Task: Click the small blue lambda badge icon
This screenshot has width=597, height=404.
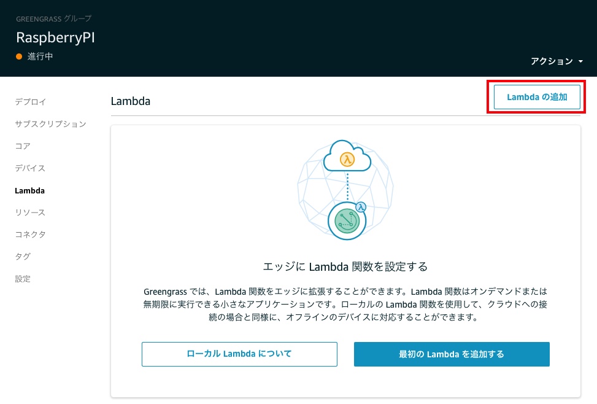Action: click(x=361, y=207)
